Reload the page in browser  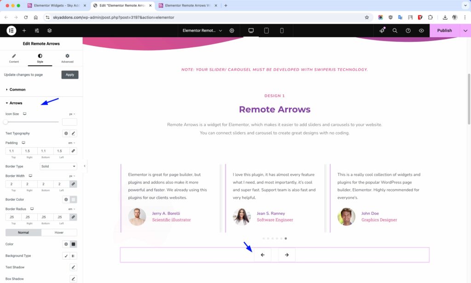26,17
